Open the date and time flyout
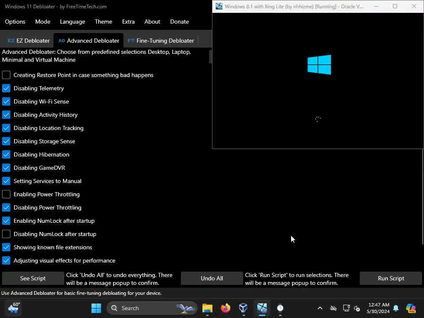The width and height of the screenshot is (424, 318). [378, 308]
